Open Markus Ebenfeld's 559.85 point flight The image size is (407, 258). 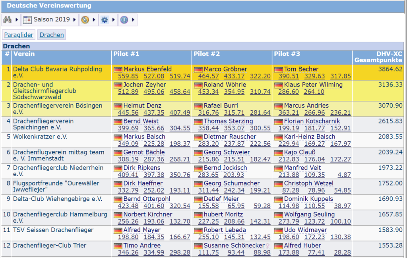tap(128, 76)
